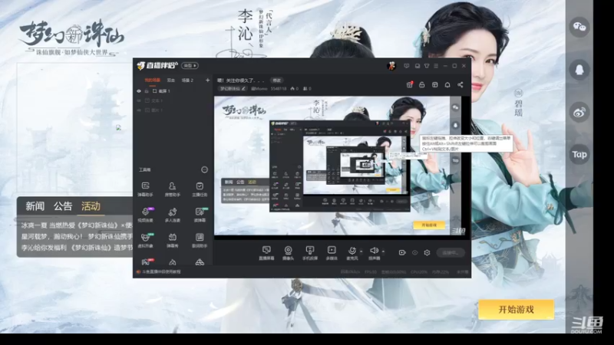Image resolution: width=614 pixels, height=345 pixels.
Task: Open 弹幕秀 tool
Action: [x=172, y=240]
